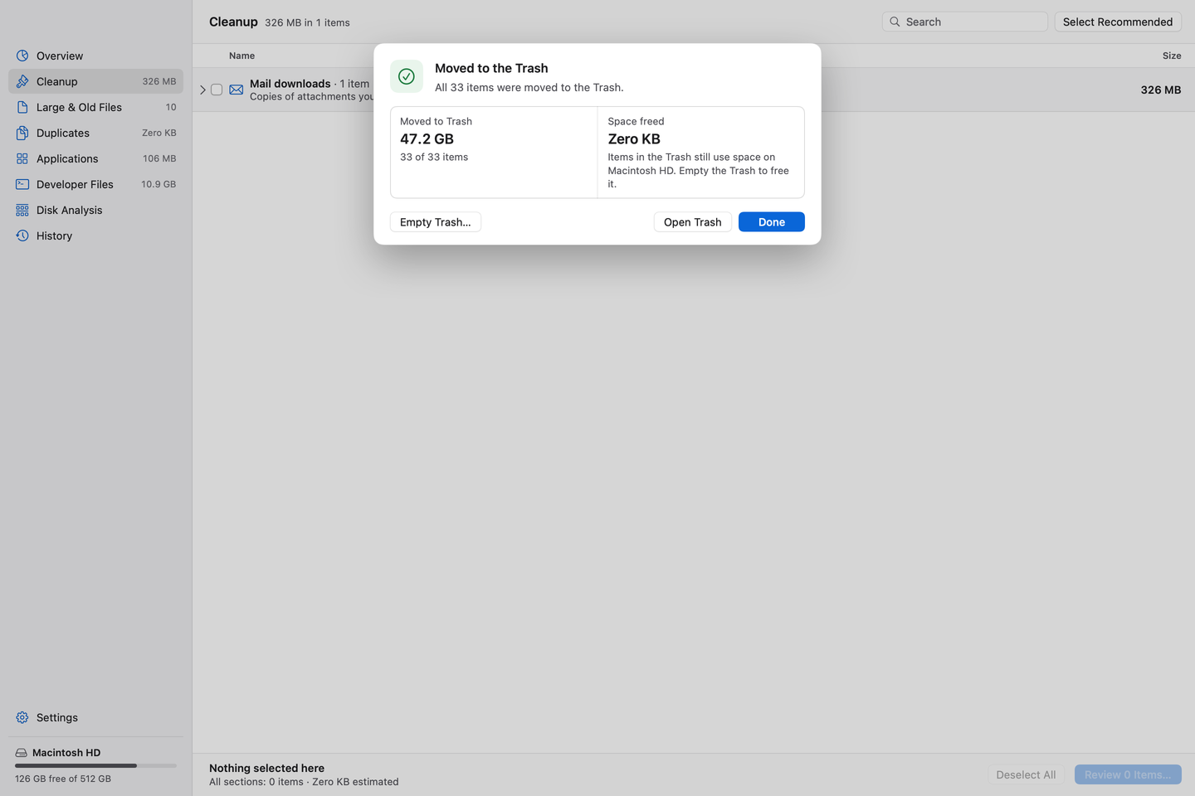Click the History clock icon
Viewport: 1195px width, 796px height.
(22, 235)
